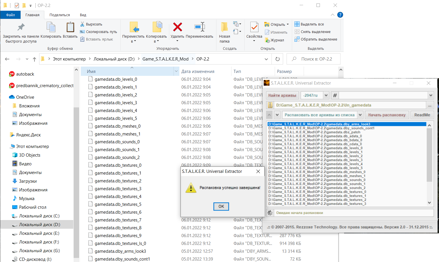Click Select all (Выделить все)
The width and height of the screenshot is (439, 262).
pyautogui.click(x=309, y=24)
